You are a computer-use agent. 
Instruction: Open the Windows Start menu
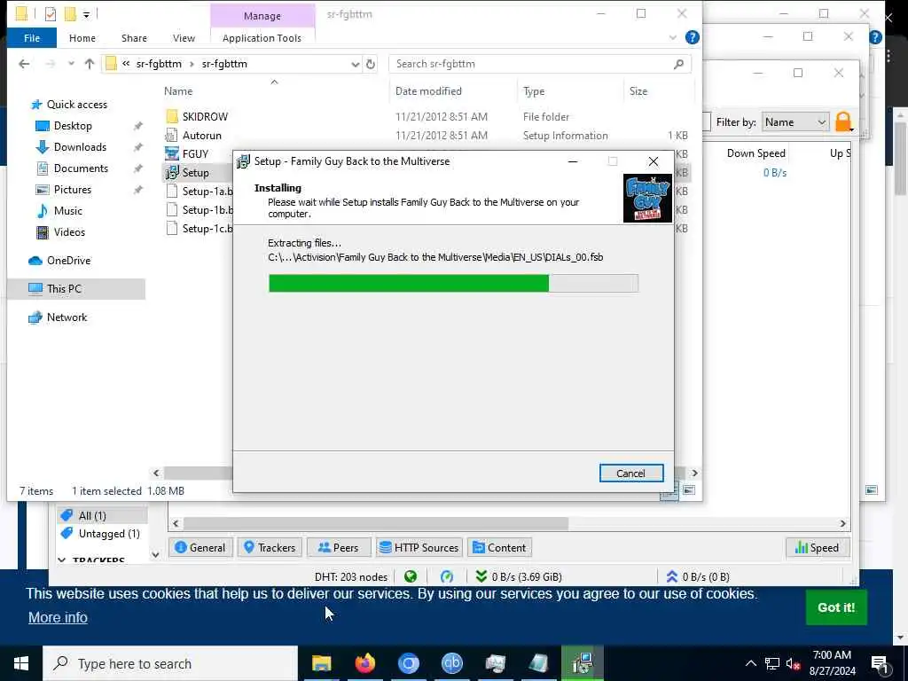point(21,663)
